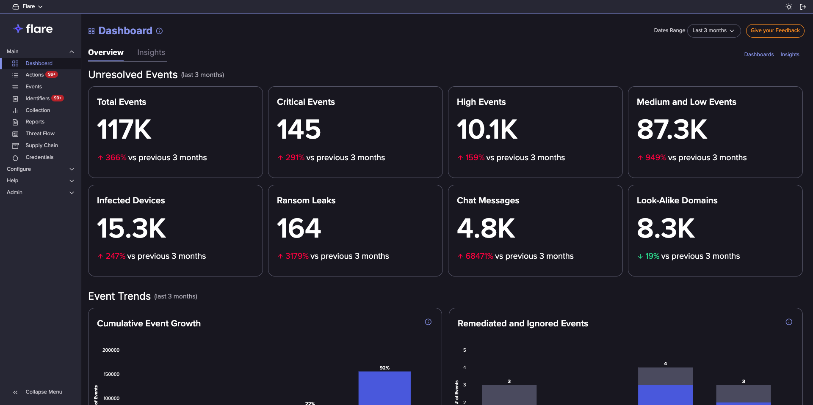Screen dimensions: 813x405
Task: Switch to the Insights tab
Action: [x=151, y=52]
